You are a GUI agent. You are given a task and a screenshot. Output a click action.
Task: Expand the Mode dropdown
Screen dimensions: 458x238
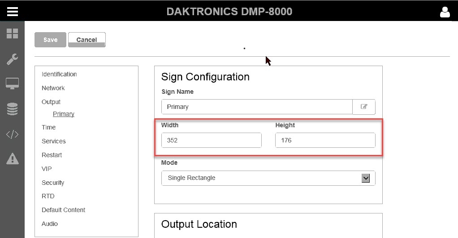(x=366, y=178)
